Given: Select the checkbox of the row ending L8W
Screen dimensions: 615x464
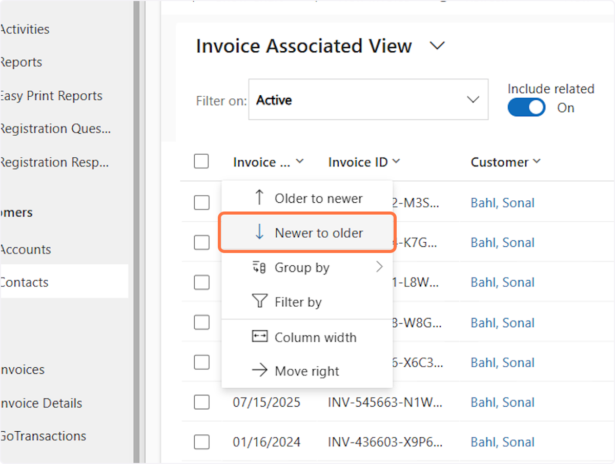Looking at the screenshot, I should pos(201,282).
